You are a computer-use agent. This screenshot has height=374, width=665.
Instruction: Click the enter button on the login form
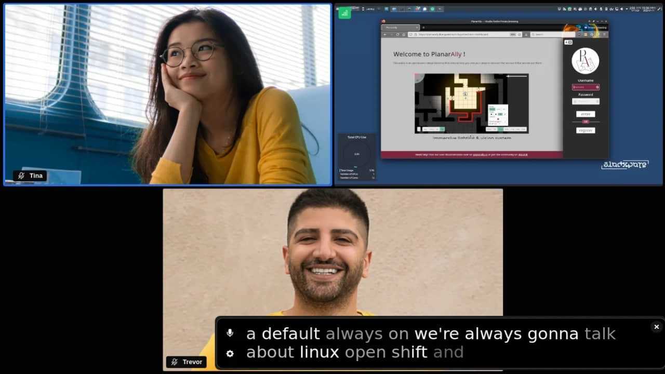[586, 114]
